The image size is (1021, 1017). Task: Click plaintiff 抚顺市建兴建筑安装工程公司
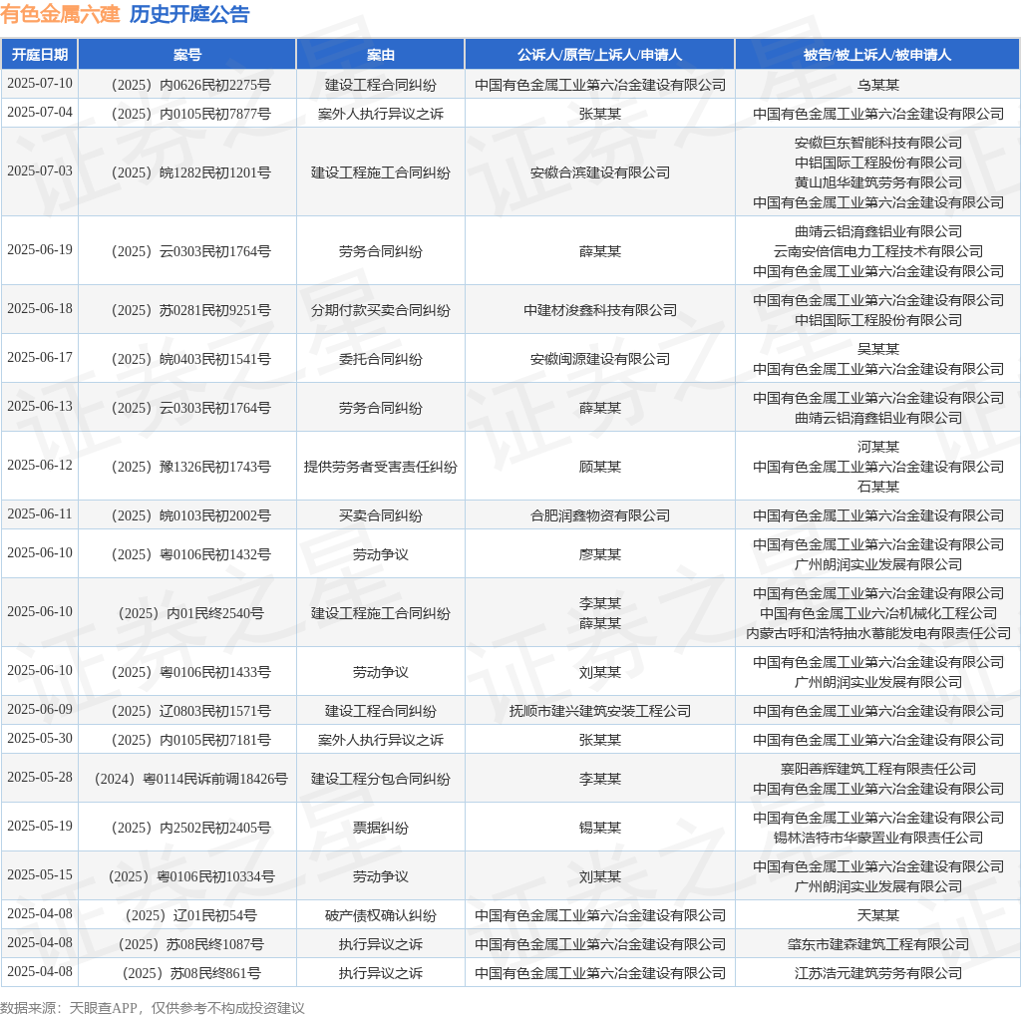[599, 711]
